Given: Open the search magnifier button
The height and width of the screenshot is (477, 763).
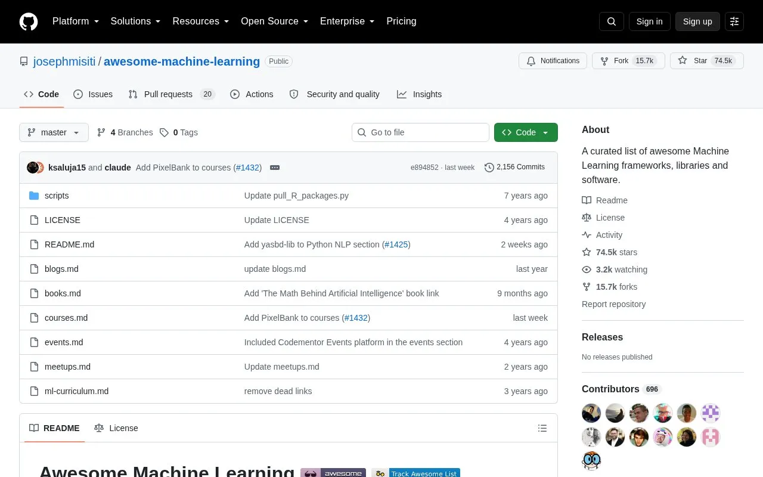Looking at the screenshot, I should (x=612, y=21).
